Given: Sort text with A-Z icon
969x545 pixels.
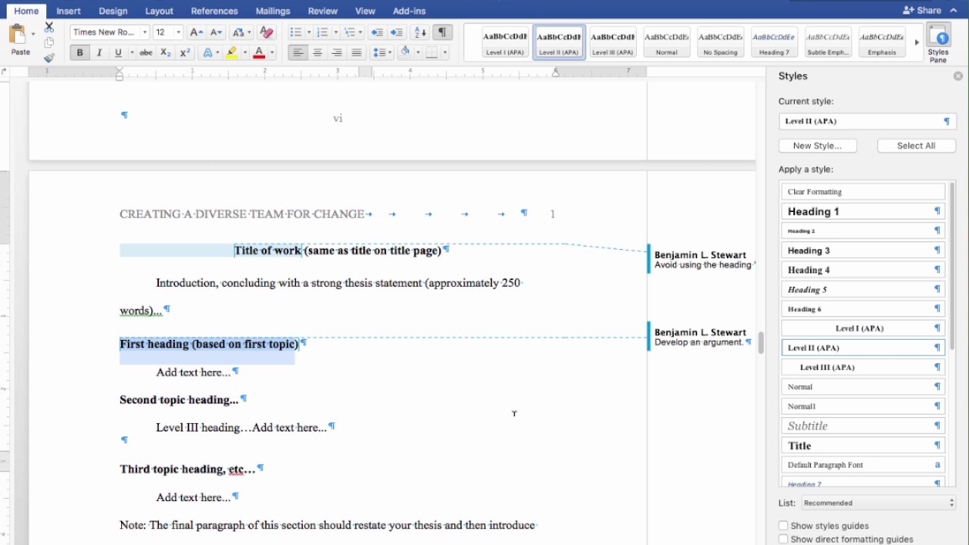Looking at the screenshot, I should 421,33.
